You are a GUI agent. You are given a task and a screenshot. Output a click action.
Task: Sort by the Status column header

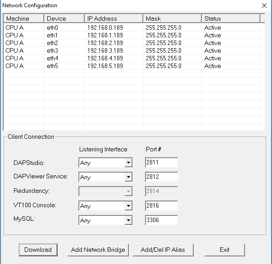pyautogui.click(x=230, y=18)
